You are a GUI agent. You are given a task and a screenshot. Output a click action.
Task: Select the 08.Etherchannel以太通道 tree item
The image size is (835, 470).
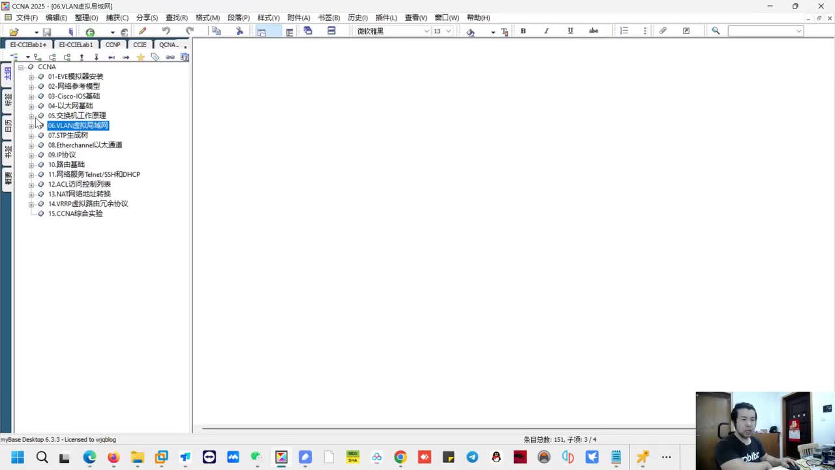coord(85,145)
